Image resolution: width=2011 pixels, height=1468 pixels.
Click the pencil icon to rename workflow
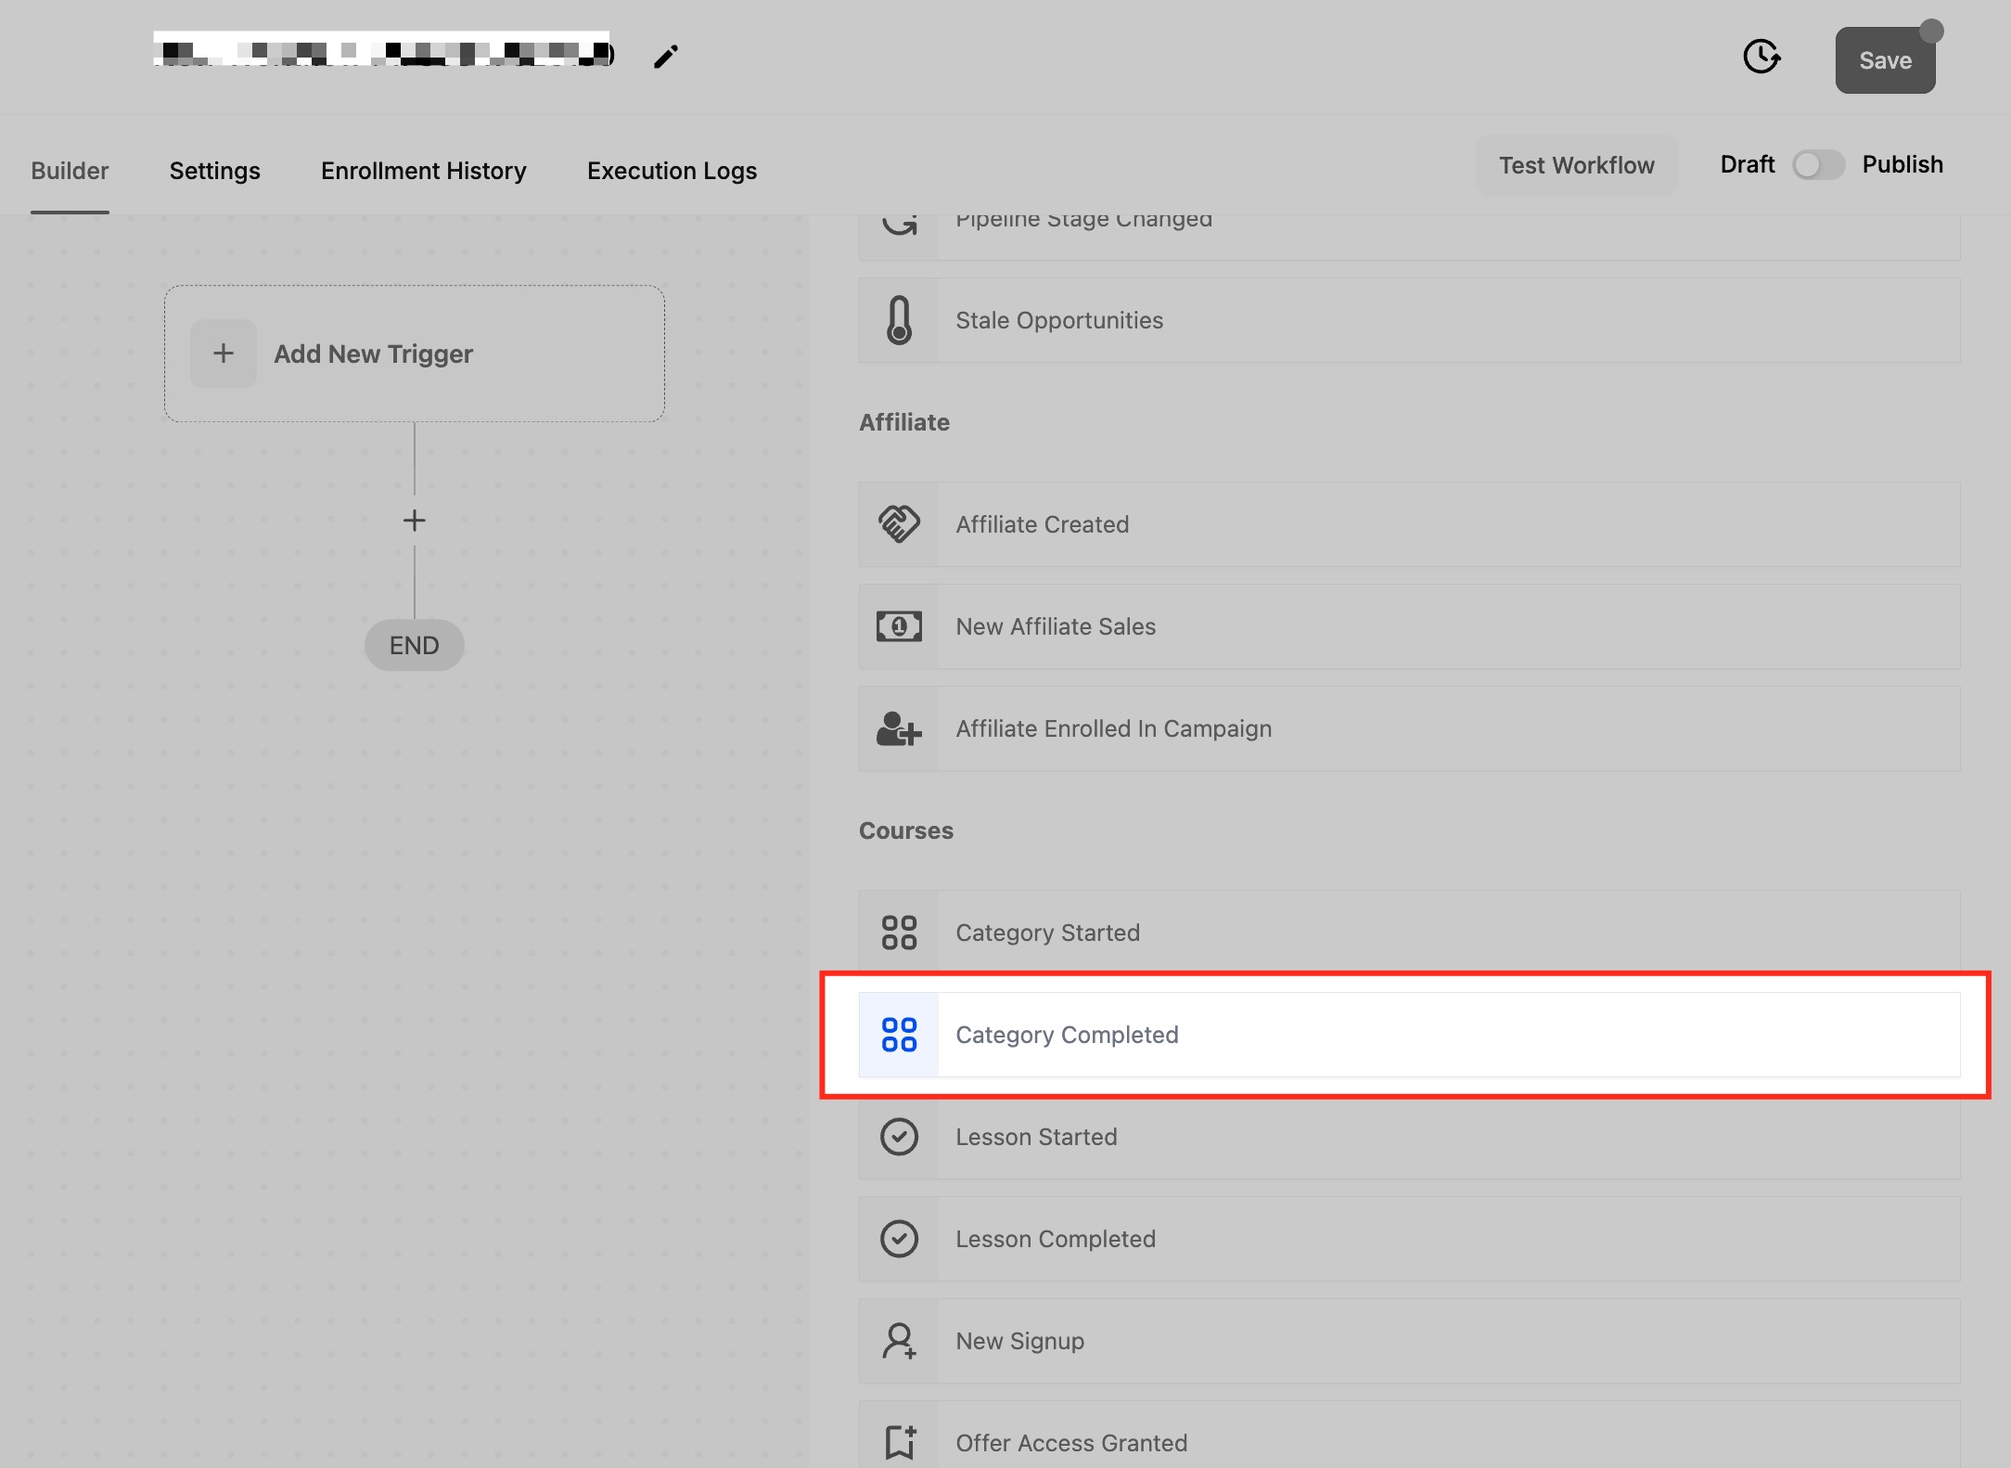pyautogui.click(x=666, y=57)
